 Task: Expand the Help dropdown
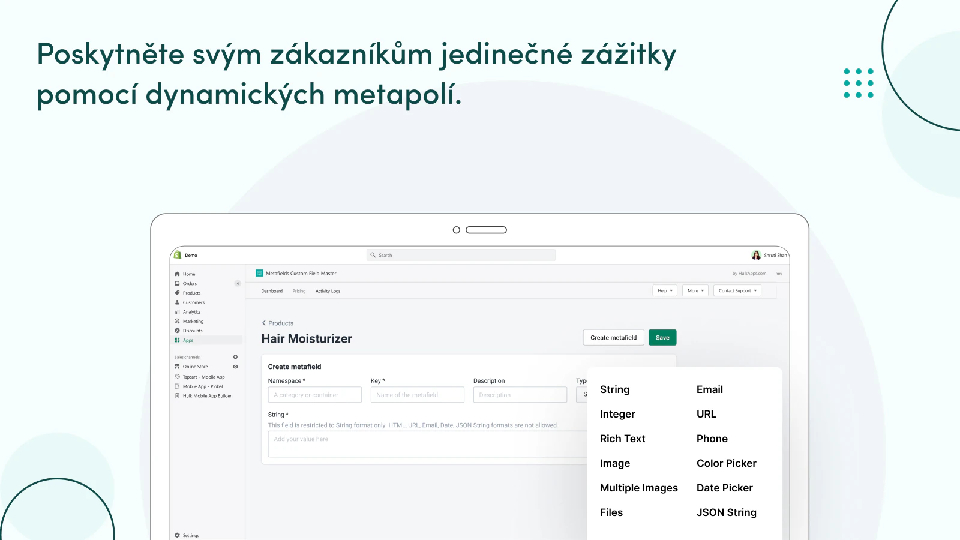[665, 290]
